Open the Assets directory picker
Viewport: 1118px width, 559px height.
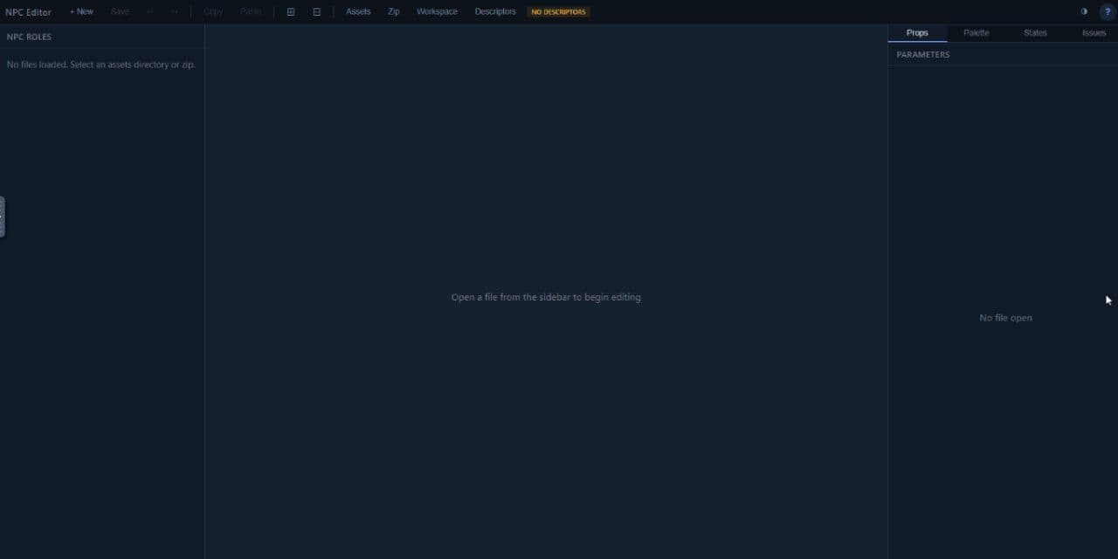(x=358, y=12)
